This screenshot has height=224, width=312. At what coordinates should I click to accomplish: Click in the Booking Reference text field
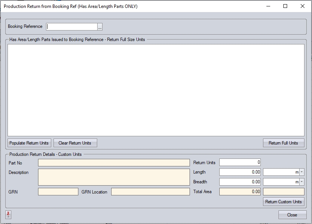point(72,27)
